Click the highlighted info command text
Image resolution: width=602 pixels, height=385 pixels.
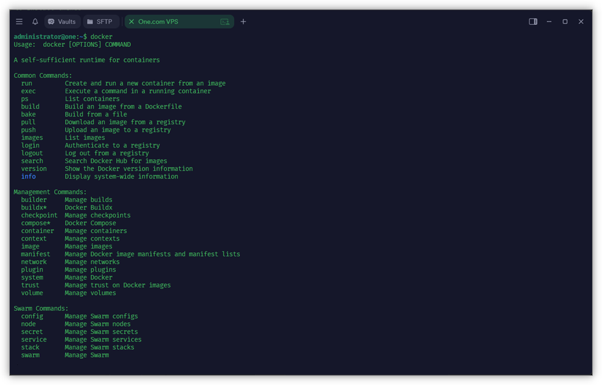(28, 176)
